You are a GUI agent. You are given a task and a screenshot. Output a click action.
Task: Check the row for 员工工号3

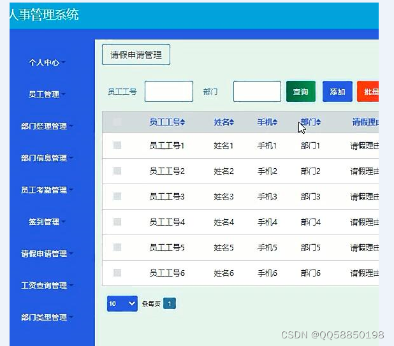tap(117, 196)
